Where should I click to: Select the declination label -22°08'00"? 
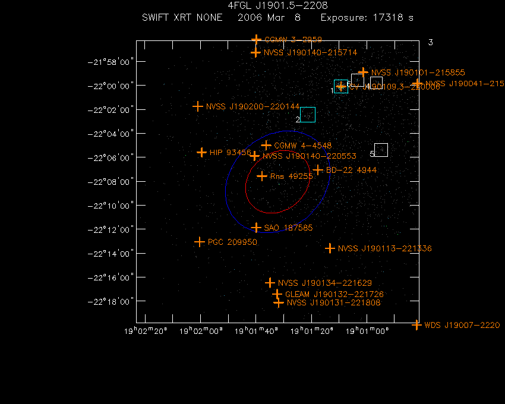111,182
